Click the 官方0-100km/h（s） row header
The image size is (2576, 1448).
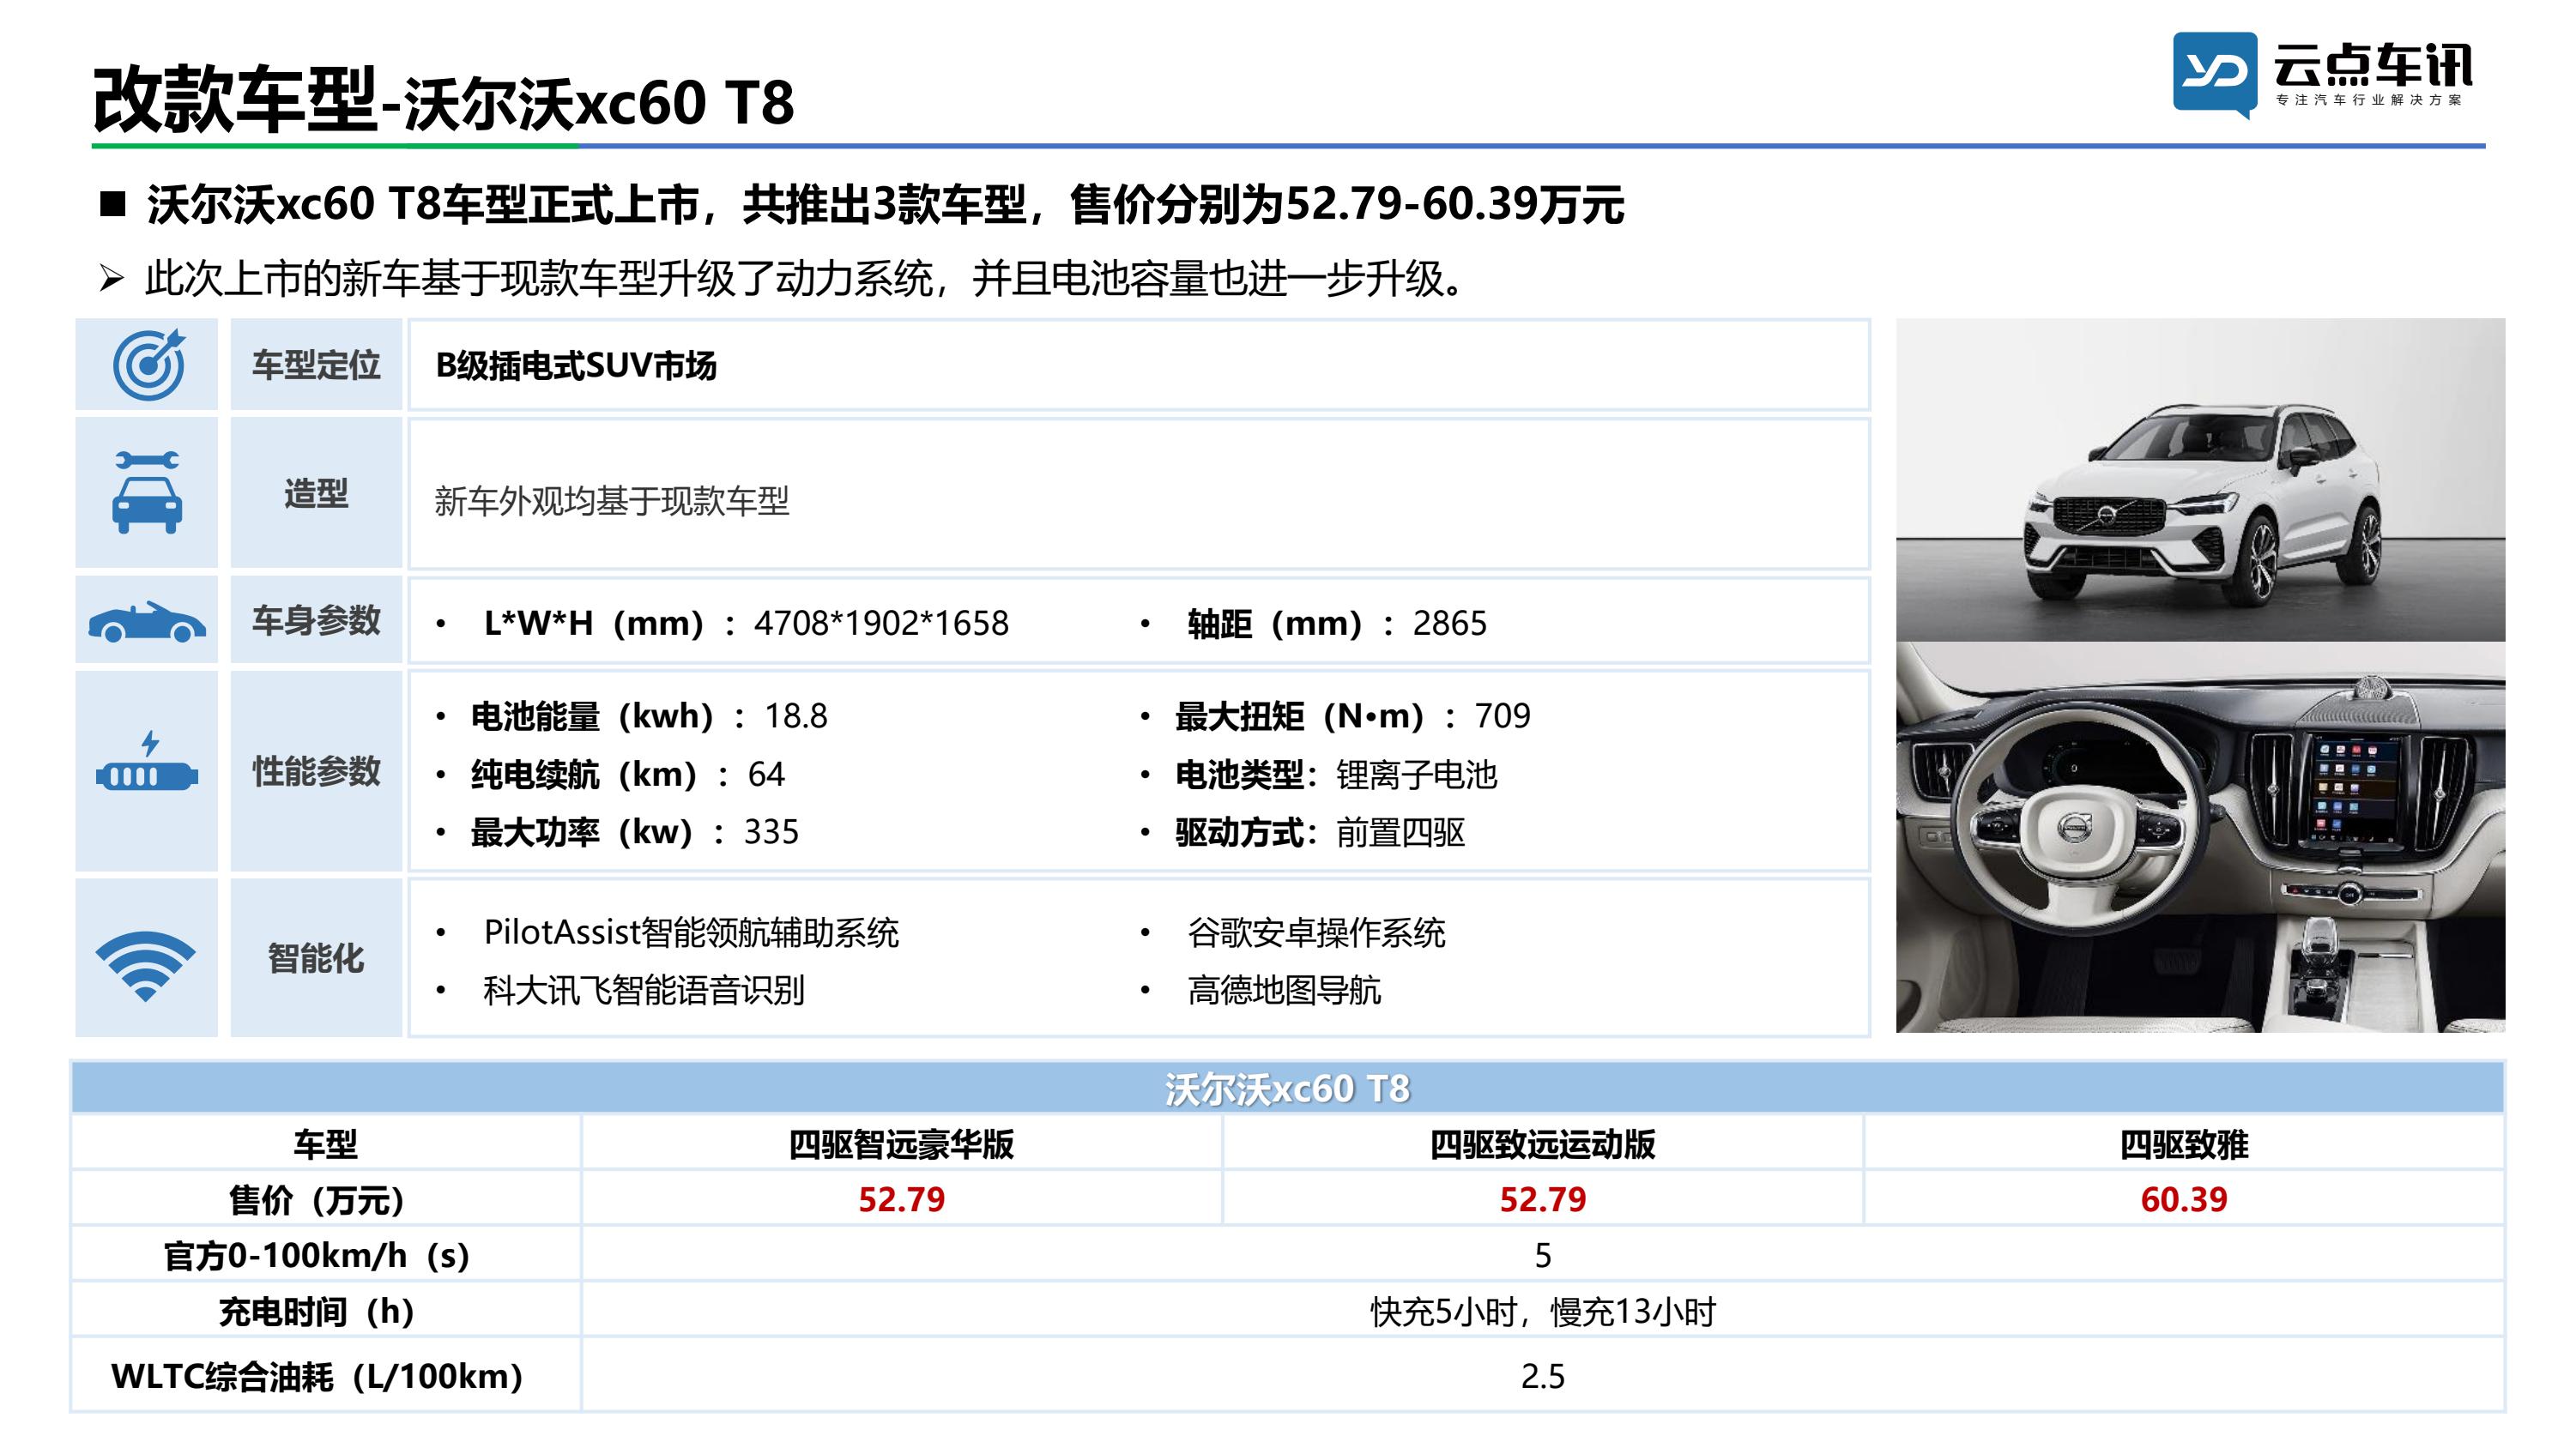pyautogui.click(x=326, y=1255)
